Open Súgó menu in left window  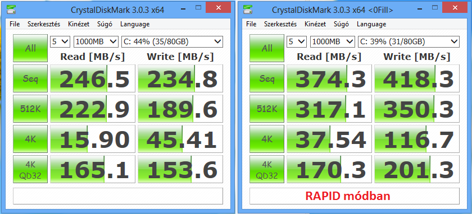105,24
